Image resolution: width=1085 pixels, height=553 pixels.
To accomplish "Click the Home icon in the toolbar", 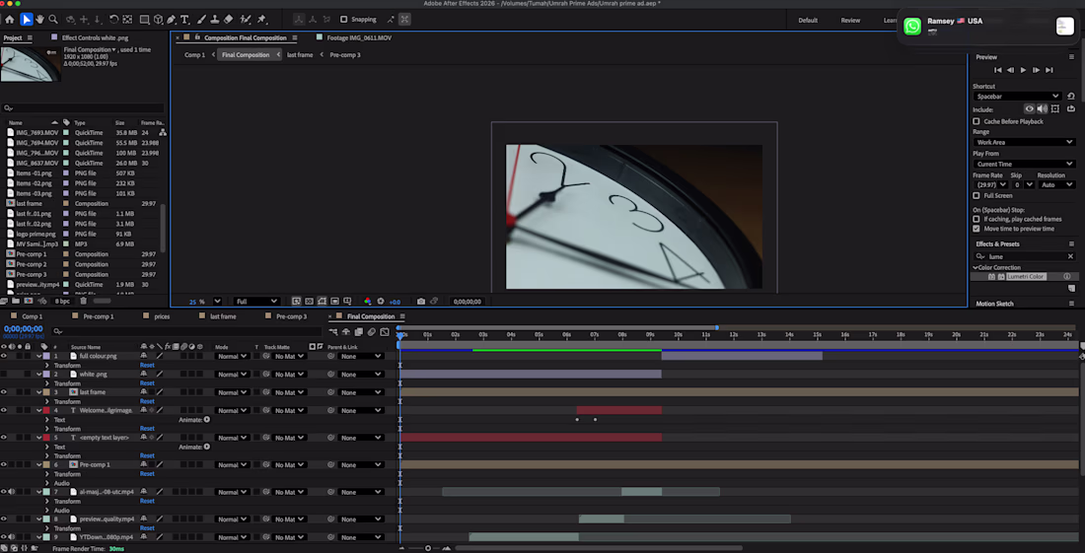I will click(10, 20).
